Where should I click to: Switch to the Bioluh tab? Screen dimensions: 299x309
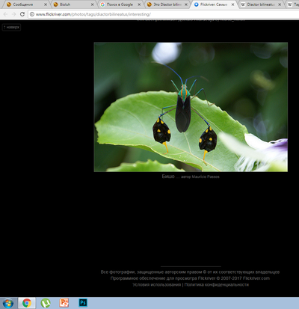point(73,4)
